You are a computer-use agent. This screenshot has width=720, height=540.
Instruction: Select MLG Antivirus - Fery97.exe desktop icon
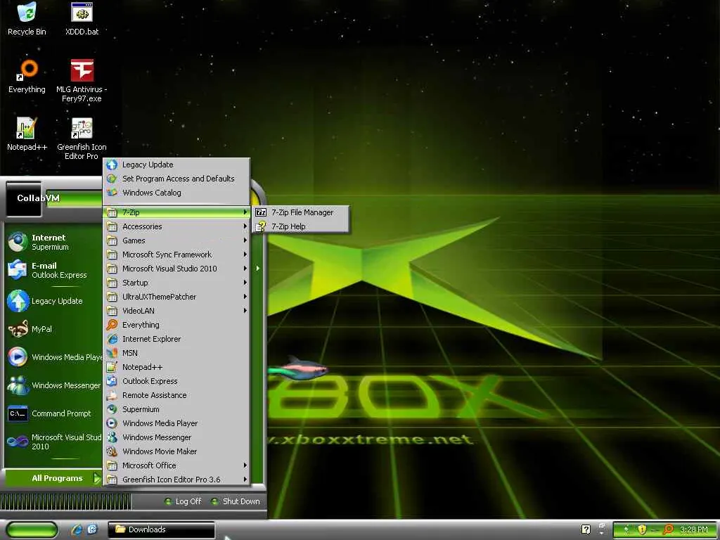82,81
